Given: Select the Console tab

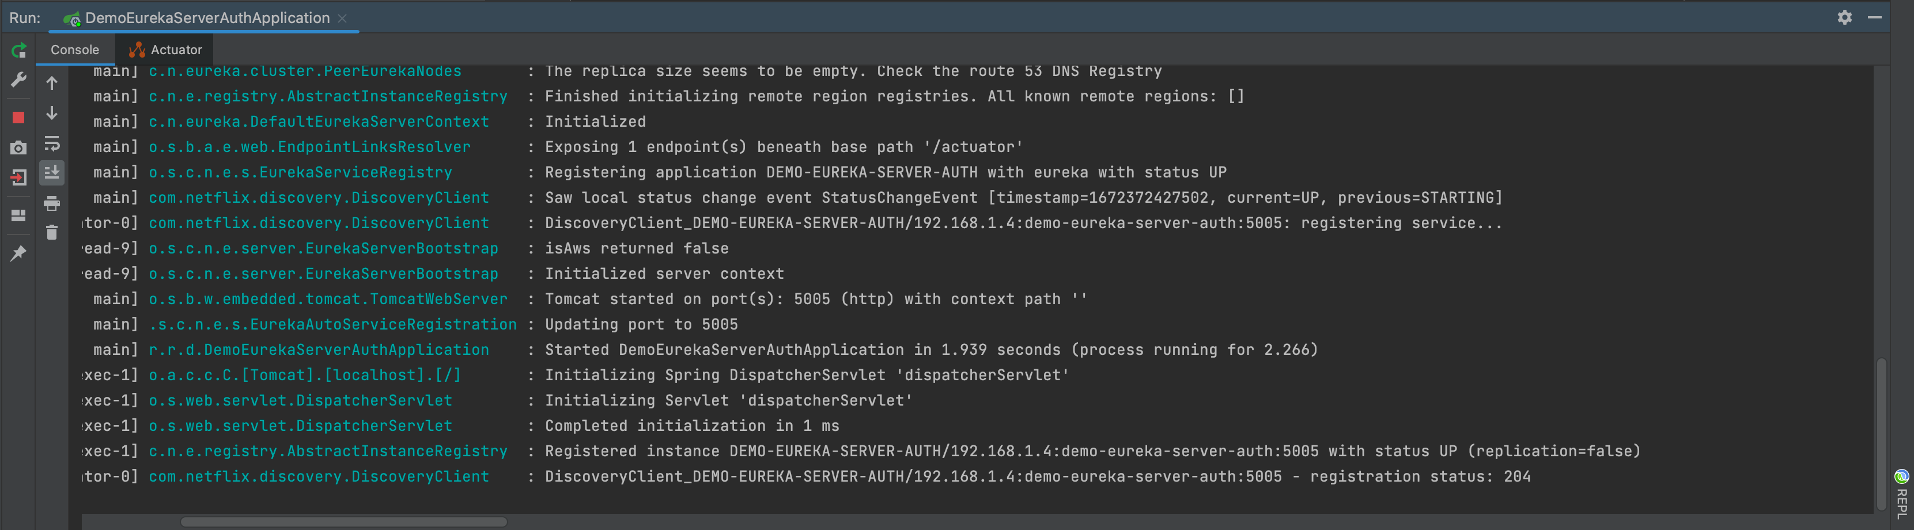Looking at the screenshot, I should pos(74,49).
